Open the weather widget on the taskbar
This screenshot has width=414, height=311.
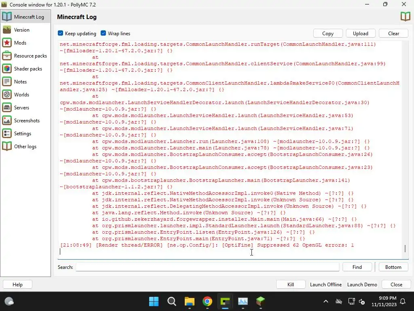[9, 301]
